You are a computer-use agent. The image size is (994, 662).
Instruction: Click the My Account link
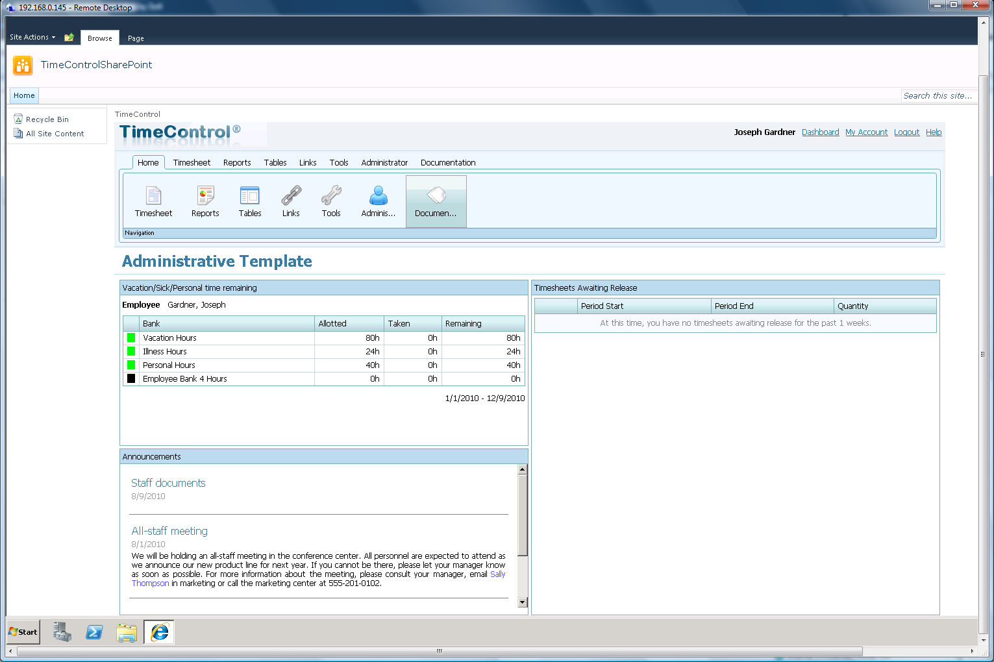tap(866, 132)
